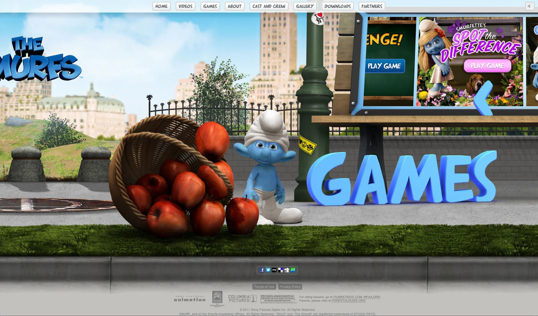Share on Facebook
The image size is (538, 316).
click(x=262, y=270)
